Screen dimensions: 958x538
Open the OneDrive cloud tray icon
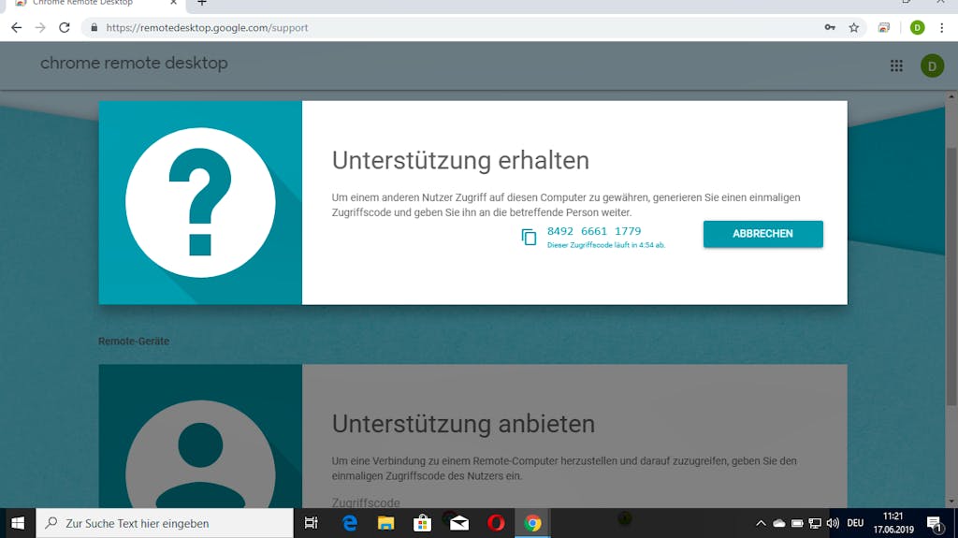779,523
